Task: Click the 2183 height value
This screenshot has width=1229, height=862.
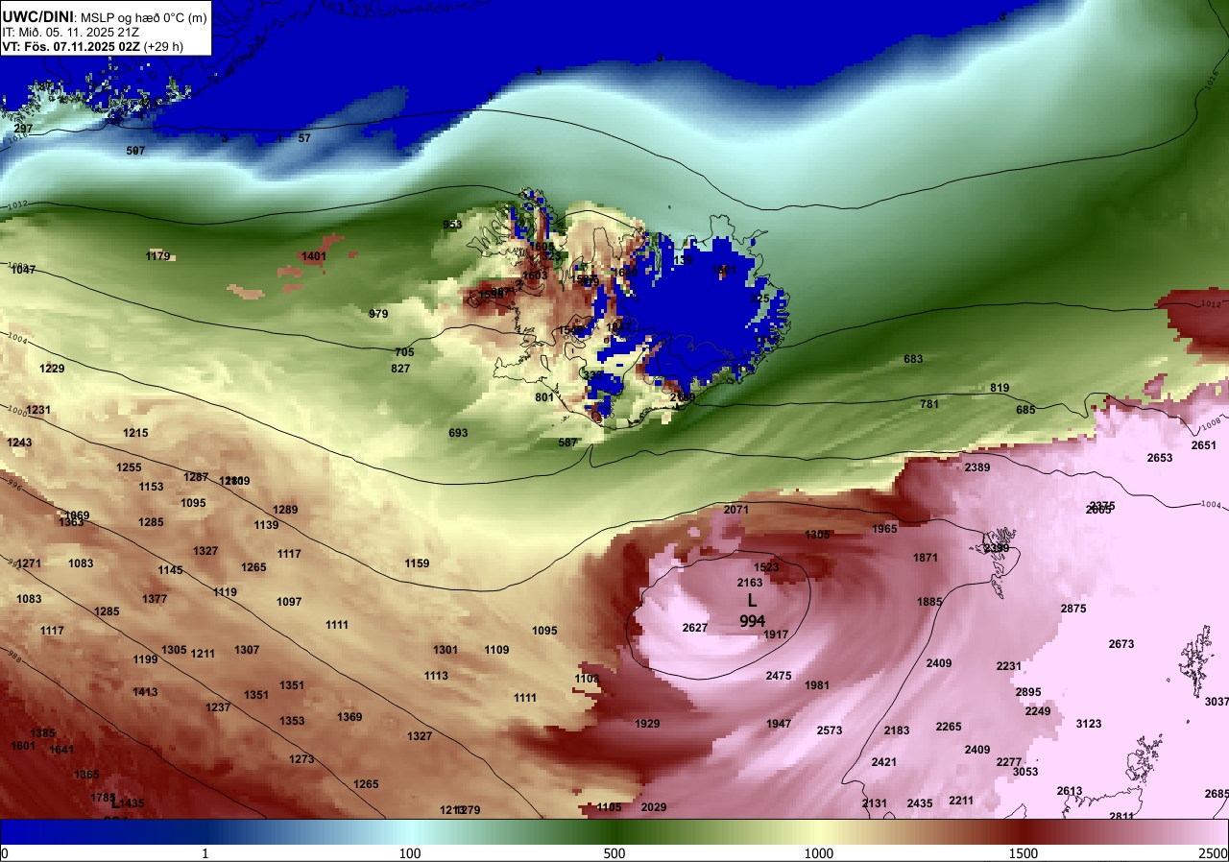Action: (x=897, y=730)
